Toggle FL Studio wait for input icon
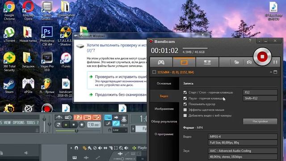 coord(68,117)
